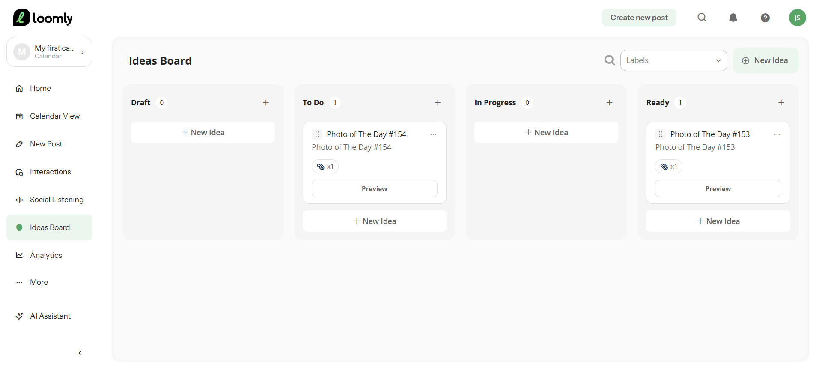Click the attachment badge on the #154 card
Viewport: 822px width, 373px height.
(325, 167)
